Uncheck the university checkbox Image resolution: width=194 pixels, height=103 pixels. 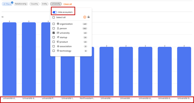click(x=54, y=33)
